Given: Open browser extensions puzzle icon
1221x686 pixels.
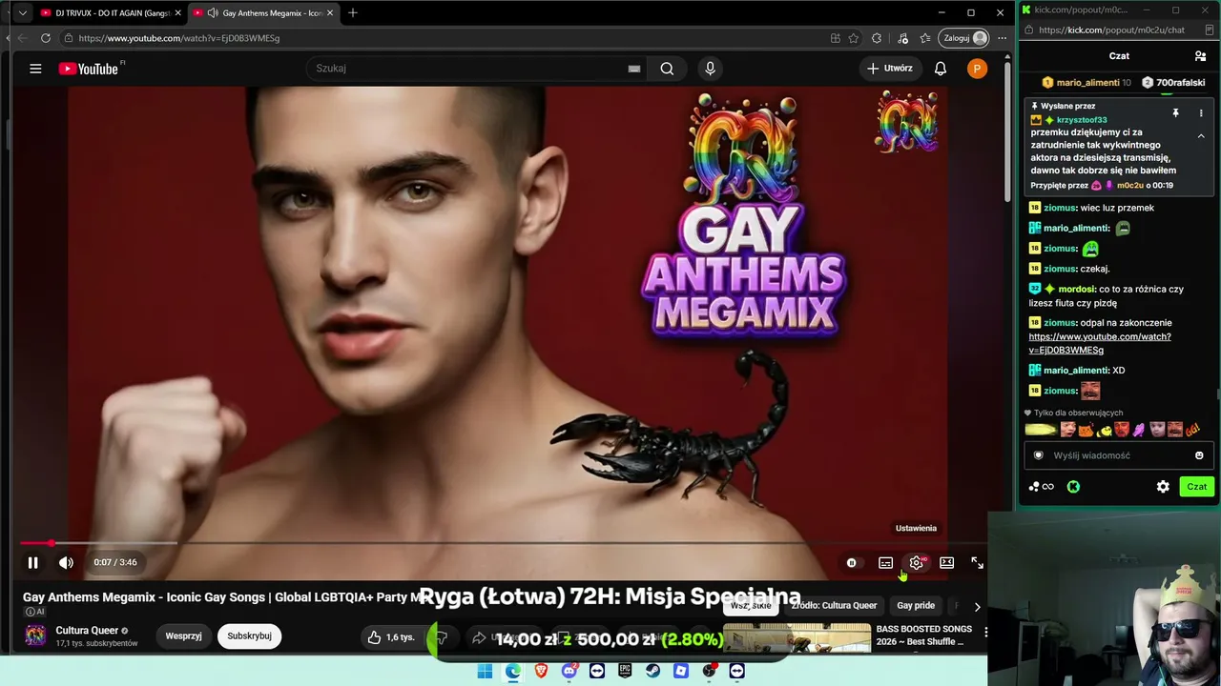Looking at the screenshot, I should (877, 38).
